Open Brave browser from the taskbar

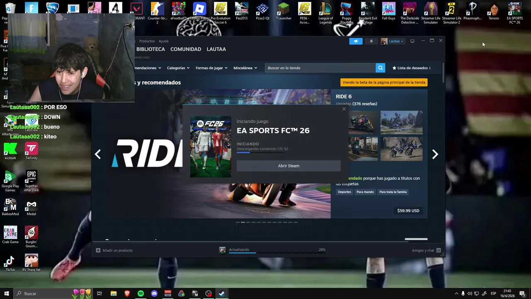pos(127,294)
